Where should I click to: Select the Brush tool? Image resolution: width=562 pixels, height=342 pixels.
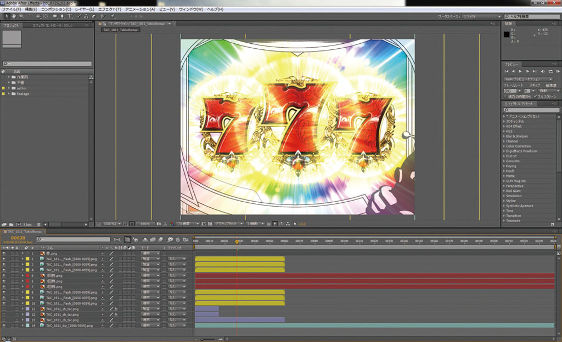point(79,16)
